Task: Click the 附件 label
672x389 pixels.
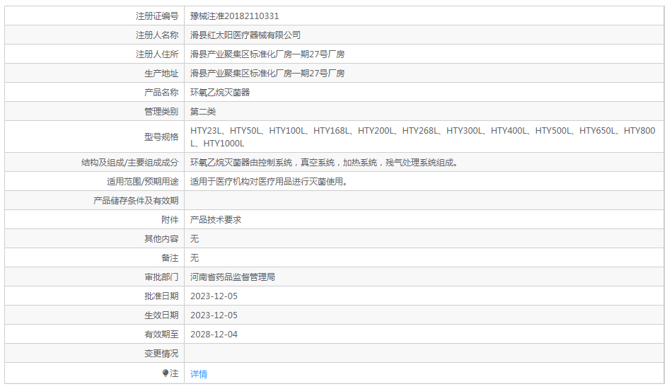Action: point(170,220)
